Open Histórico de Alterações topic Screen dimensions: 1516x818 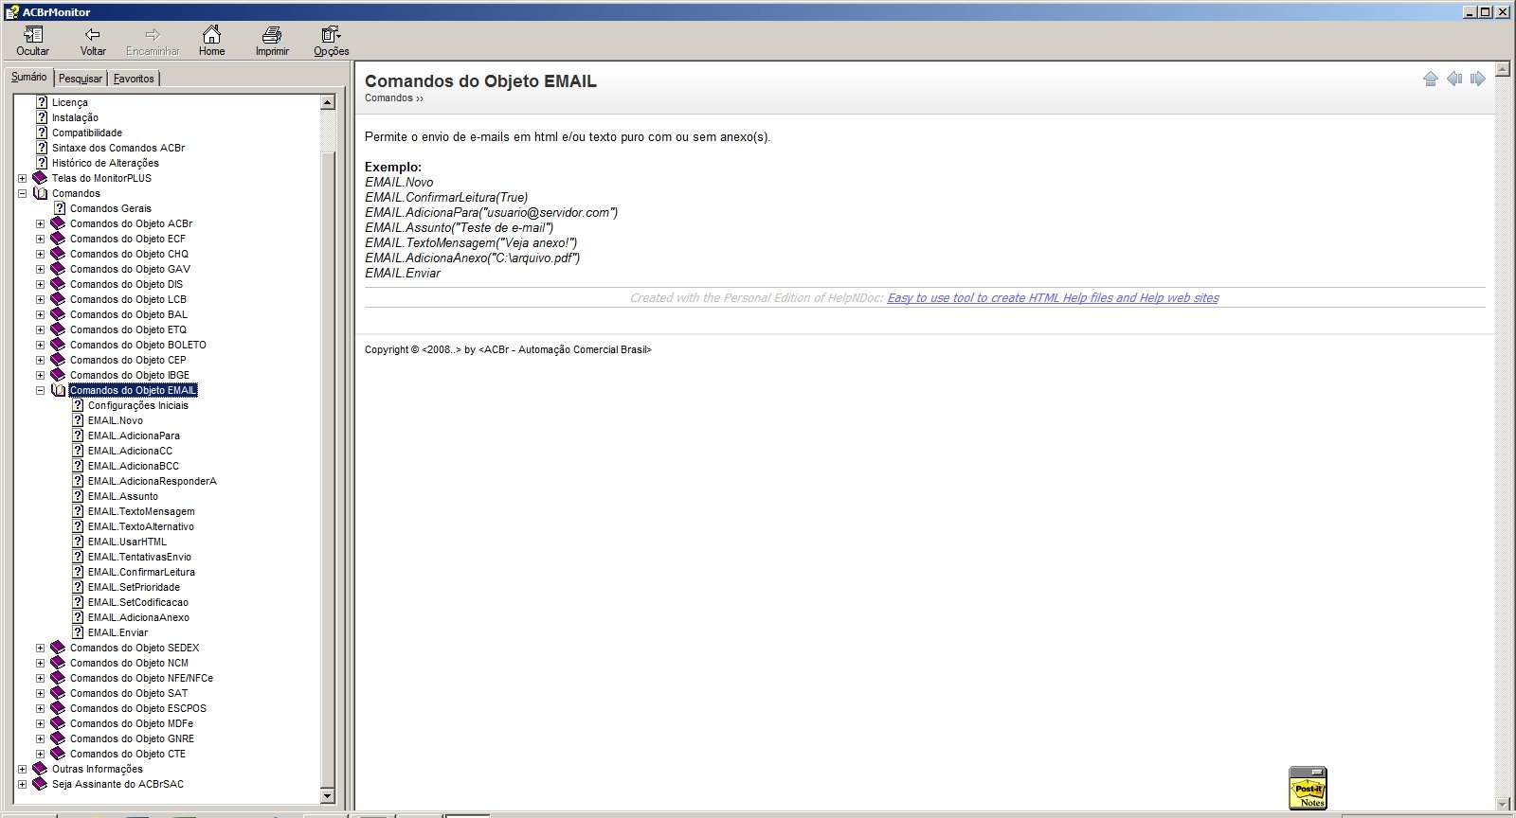point(105,163)
